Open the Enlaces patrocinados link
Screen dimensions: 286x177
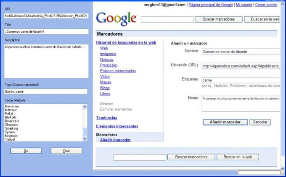click(x=118, y=71)
